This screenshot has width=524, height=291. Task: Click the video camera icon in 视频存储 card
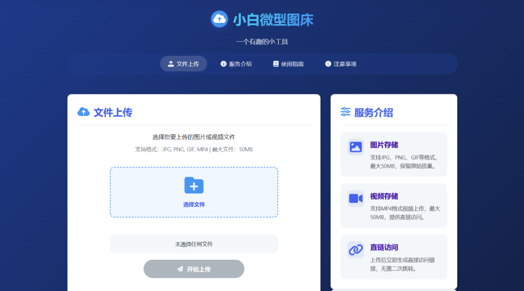click(x=356, y=198)
